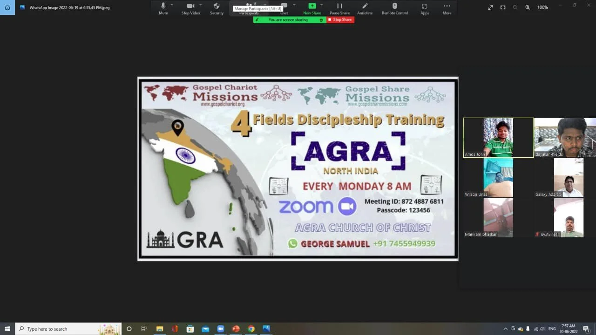This screenshot has width=596, height=335.
Task: Open Microsoft Store from taskbar
Action: point(190,328)
